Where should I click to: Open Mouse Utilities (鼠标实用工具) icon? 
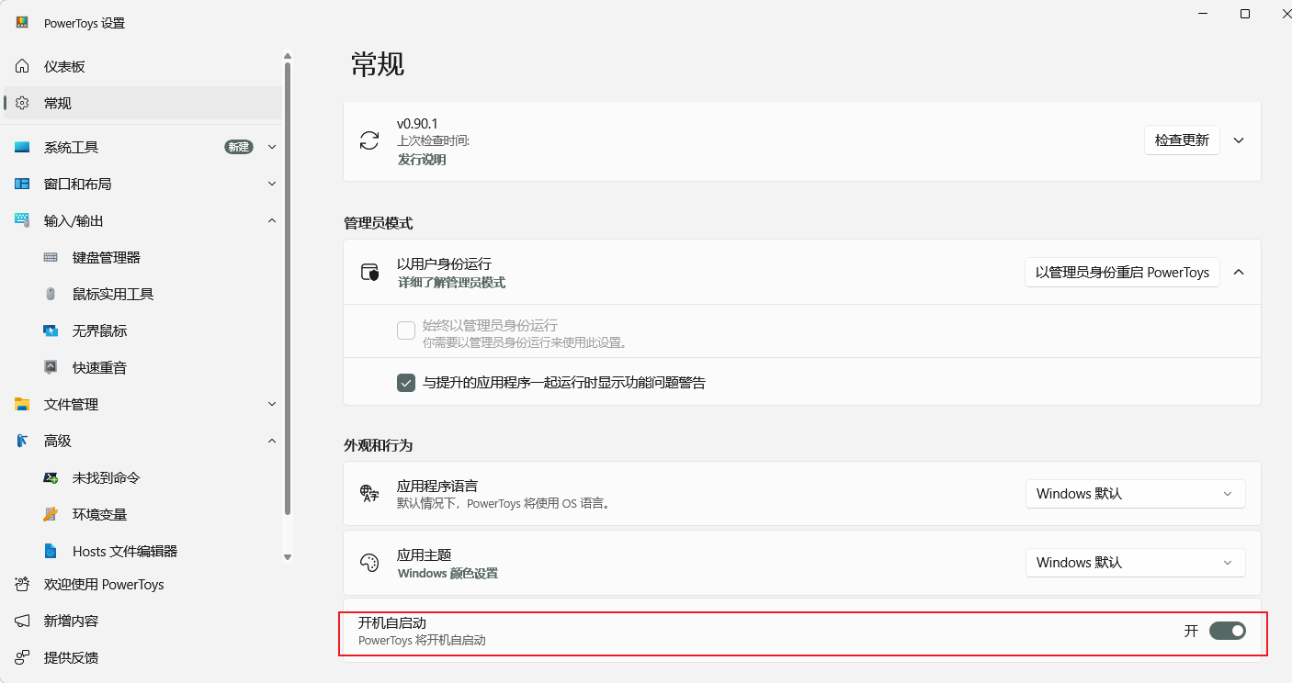click(51, 295)
